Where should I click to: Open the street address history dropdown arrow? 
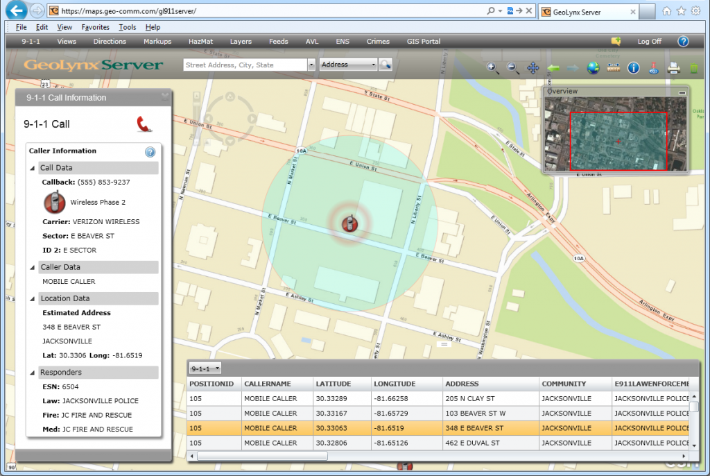tap(311, 65)
